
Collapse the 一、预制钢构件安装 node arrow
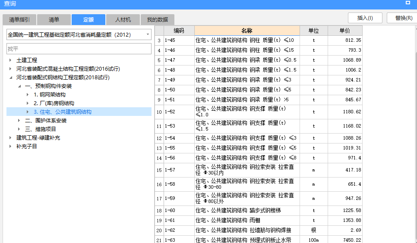tap(19, 86)
